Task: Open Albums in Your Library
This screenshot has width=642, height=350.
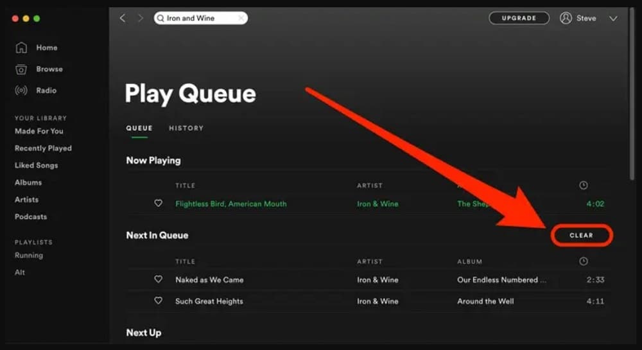Action: (x=28, y=182)
